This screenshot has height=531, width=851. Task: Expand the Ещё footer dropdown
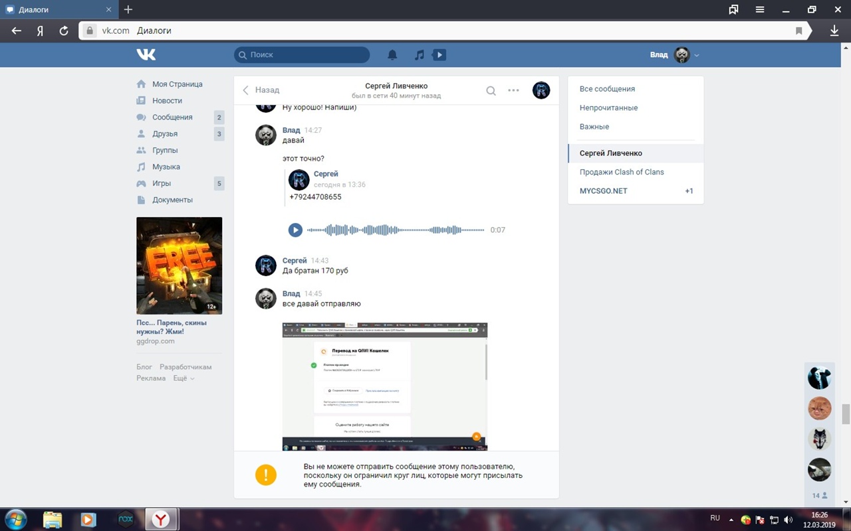click(x=183, y=378)
